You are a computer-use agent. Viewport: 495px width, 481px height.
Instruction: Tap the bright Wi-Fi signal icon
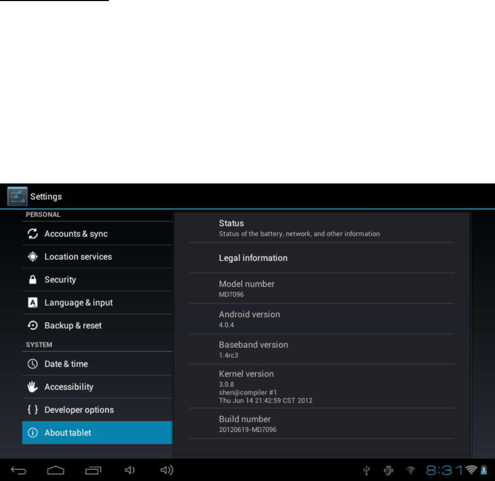pos(472,470)
